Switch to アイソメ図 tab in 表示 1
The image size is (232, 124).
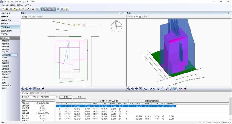click(x=32, y=17)
